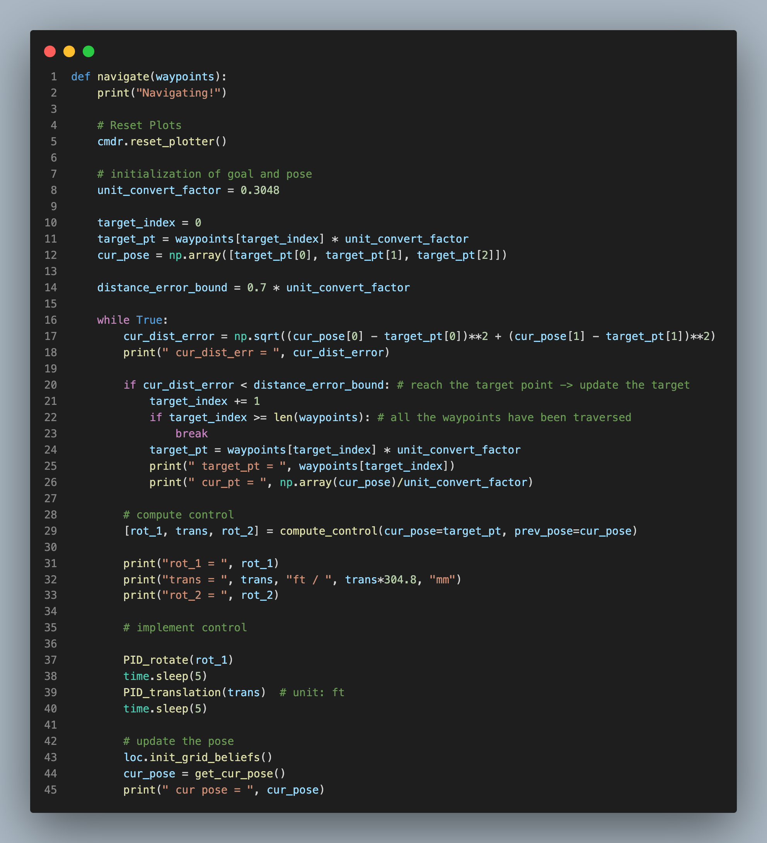This screenshot has height=843, width=767.
Task: Click the 'def navigate(waypoints):' line
Action: click(149, 76)
